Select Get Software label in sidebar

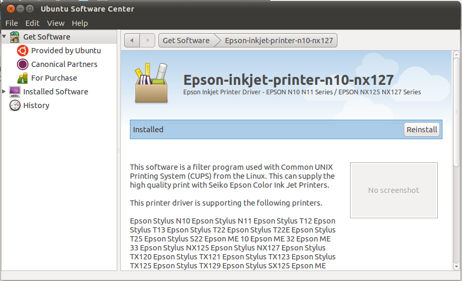coord(46,37)
